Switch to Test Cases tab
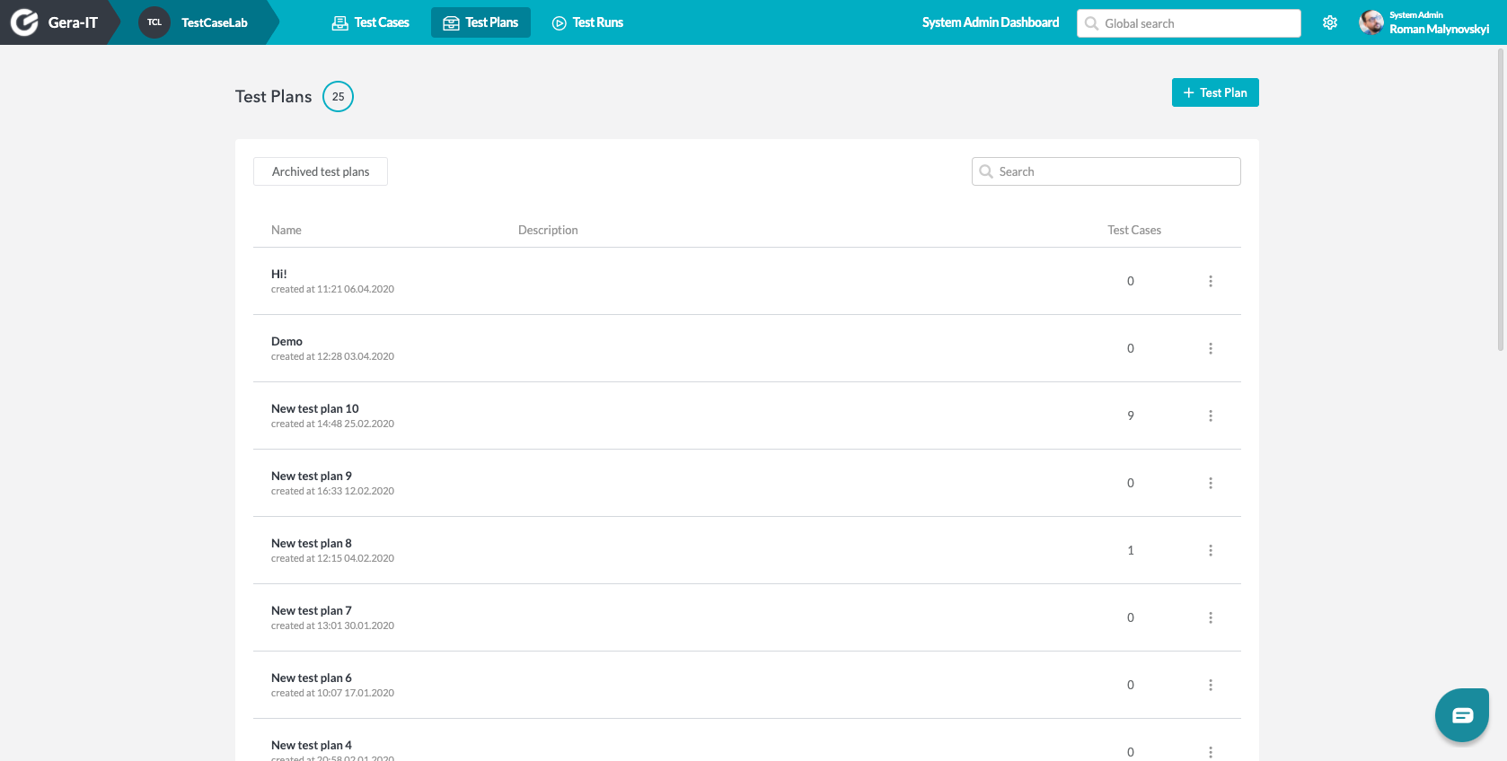The height and width of the screenshot is (761, 1507). click(x=370, y=22)
